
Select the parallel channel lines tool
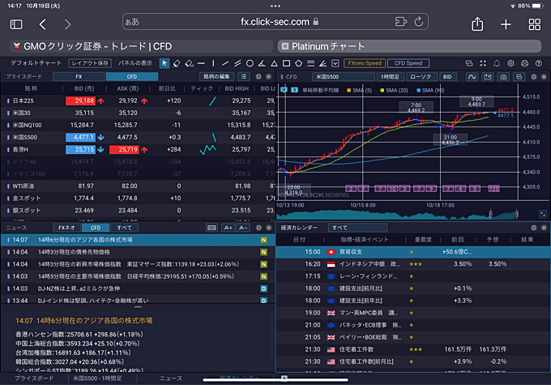pos(237,63)
